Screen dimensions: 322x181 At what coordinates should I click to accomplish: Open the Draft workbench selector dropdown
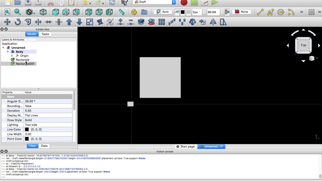[x=154, y=2]
